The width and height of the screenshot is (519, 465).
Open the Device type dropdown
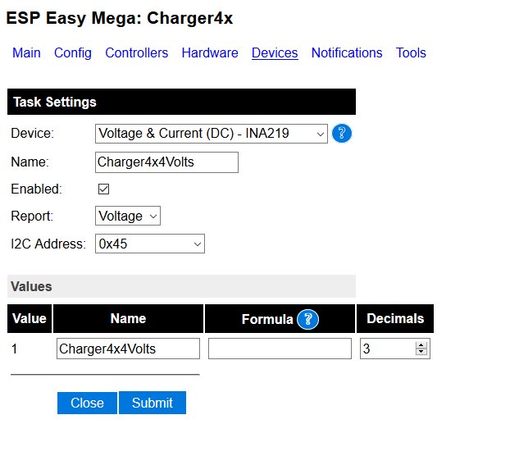[x=212, y=134]
